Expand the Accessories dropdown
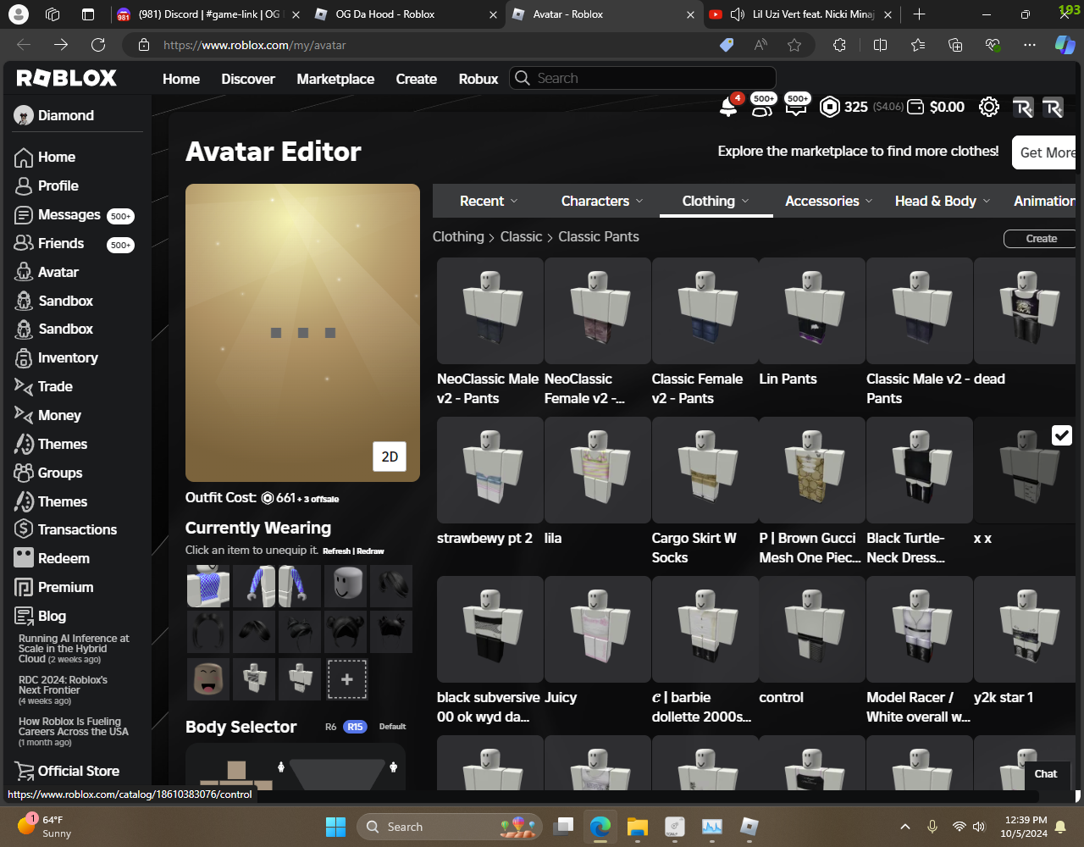The width and height of the screenshot is (1084, 847). (x=829, y=201)
